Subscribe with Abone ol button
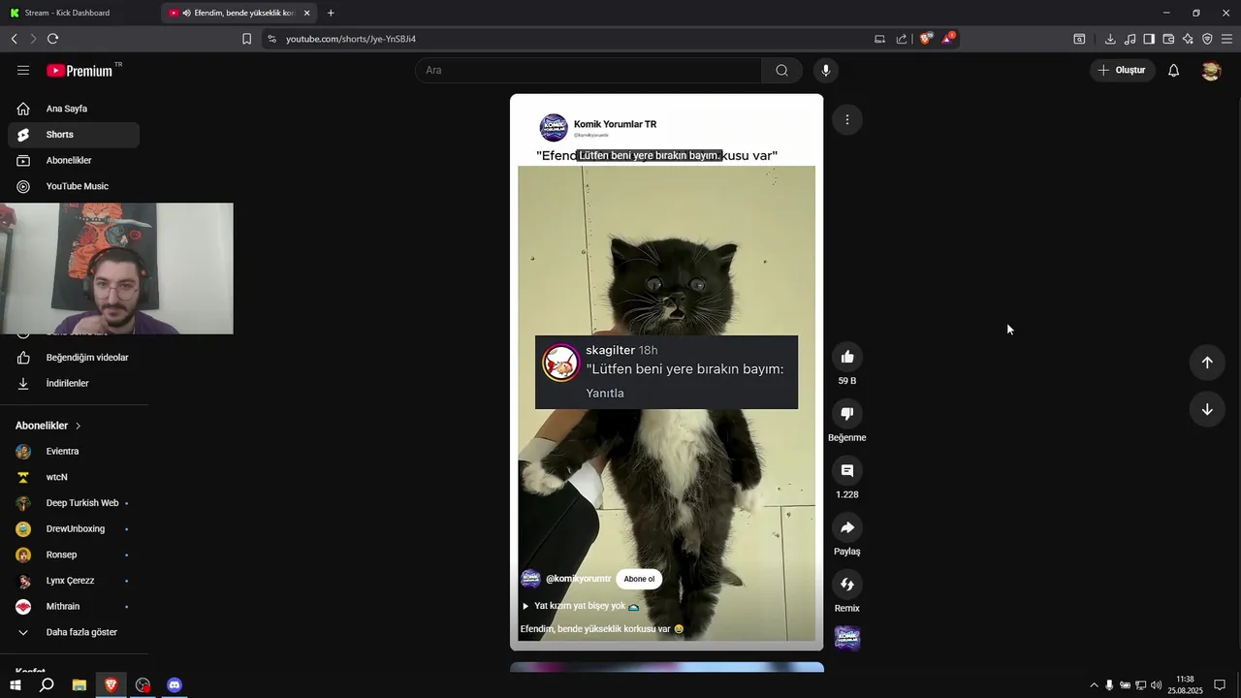Viewport: 1241px width, 698px height. point(639,579)
